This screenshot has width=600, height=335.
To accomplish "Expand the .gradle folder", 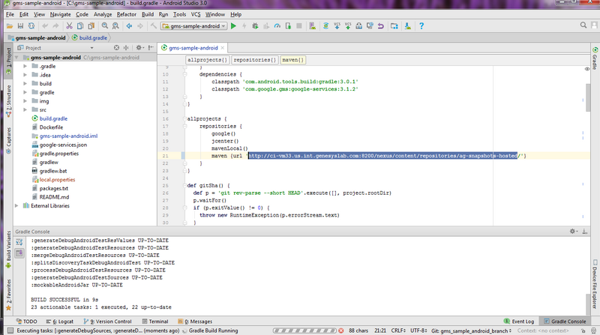I will pyautogui.click(x=25, y=66).
